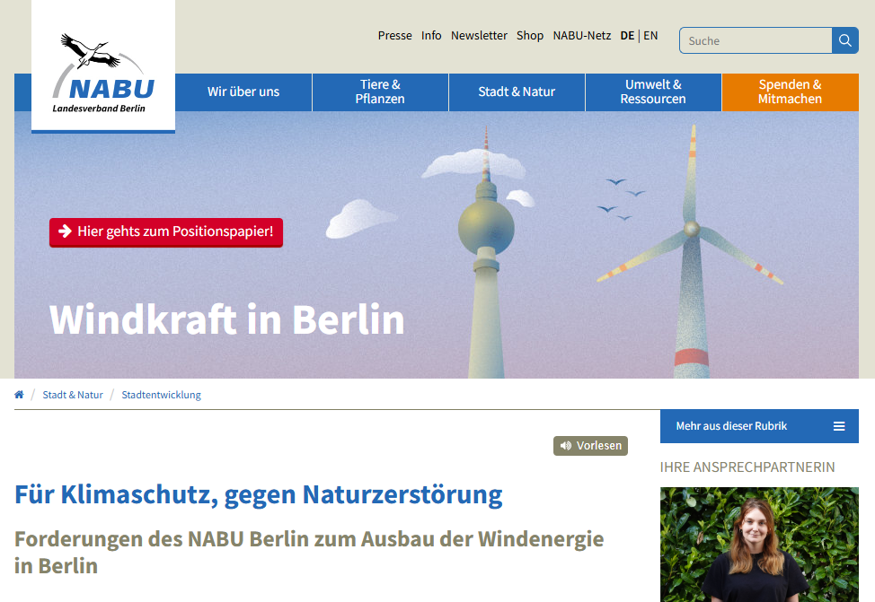This screenshot has height=602, width=875.
Task: Open the Spenden & Mitmachen menu
Action: [791, 92]
